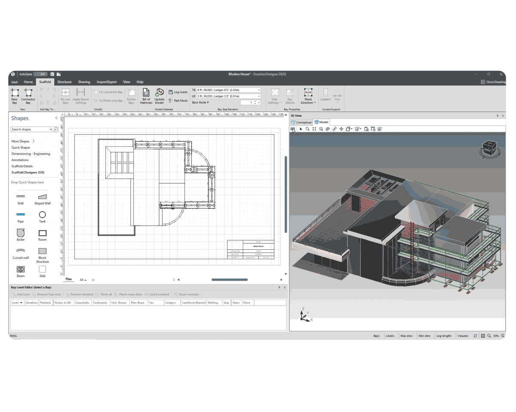
Task: Pick the Curved wall shape
Action: pyautogui.click(x=21, y=251)
